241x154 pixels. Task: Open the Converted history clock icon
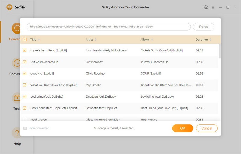point(17,63)
